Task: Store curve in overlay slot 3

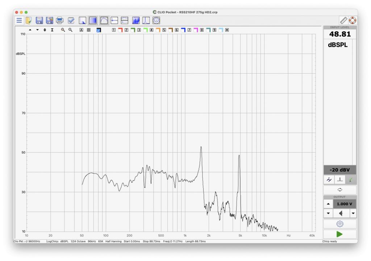Action: (139, 30)
